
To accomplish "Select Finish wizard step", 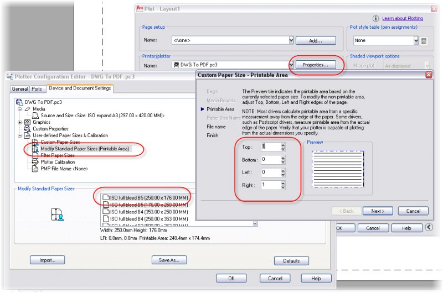I will coord(213,135).
